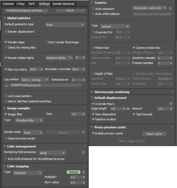Open the Render Elements tab
The image size is (177, 188).
coord(63,4)
